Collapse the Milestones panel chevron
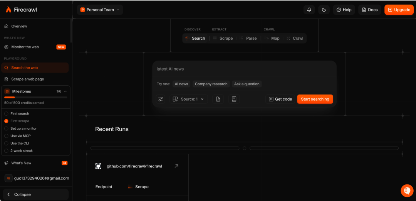Viewport: 416px width, 201px height. pyautogui.click(x=65, y=91)
